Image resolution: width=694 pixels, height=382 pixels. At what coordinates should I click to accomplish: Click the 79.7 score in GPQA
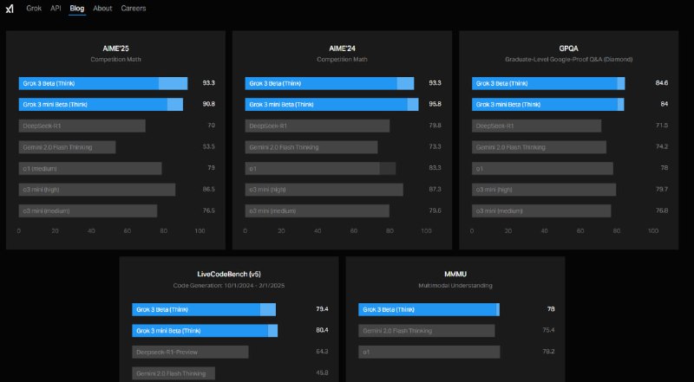tap(662, 189)
